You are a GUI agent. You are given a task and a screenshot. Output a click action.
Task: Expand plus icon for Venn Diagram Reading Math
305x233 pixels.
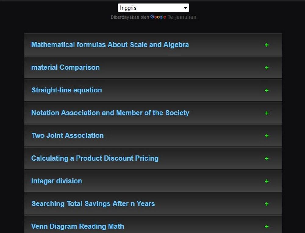point(267,227)
